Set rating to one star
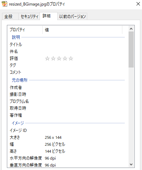The image size is (142, 170). (47, 59)
